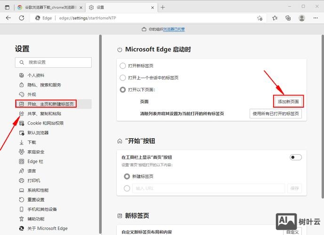Open the Collections toolbar icon
This screenshot has width=324, height=235.
(288, 18)
